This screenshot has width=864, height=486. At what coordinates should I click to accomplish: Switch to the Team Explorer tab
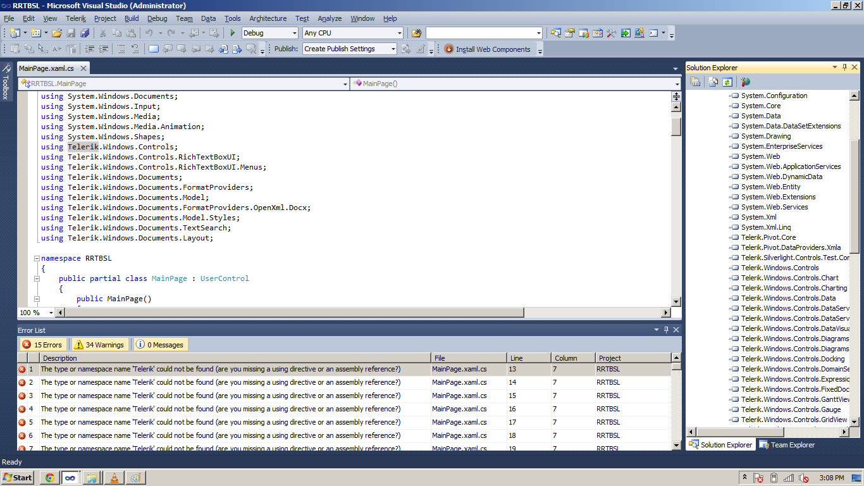click(787, 445)
